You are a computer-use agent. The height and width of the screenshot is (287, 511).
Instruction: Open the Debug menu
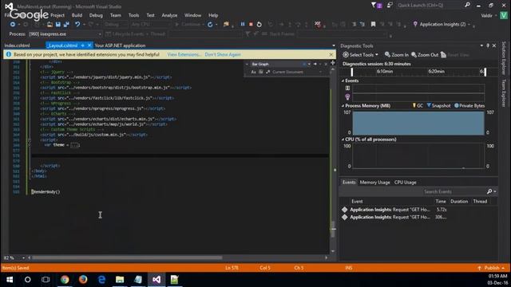coord(96,15)
